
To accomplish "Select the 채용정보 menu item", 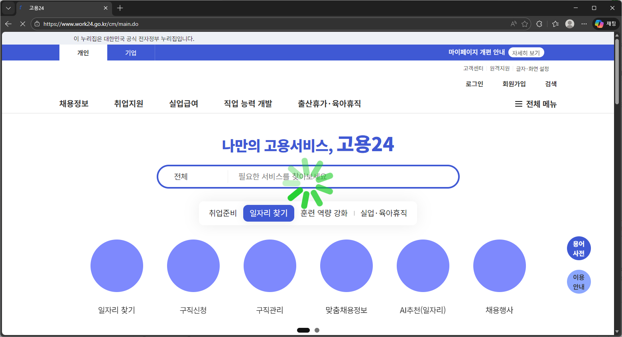I will [74, 104].
